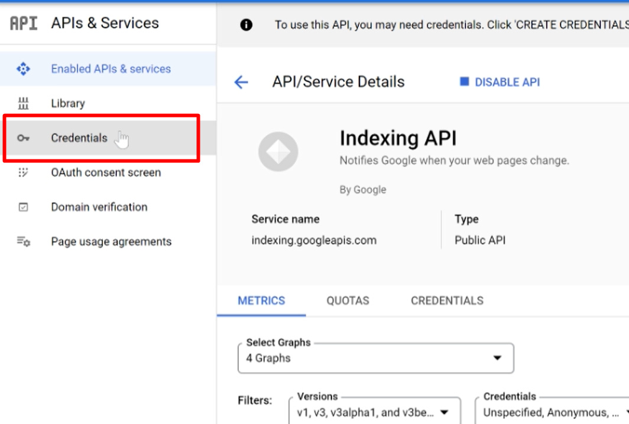Open the Versions filter dropdown
The image size is (629, 424).
point(375,411)
